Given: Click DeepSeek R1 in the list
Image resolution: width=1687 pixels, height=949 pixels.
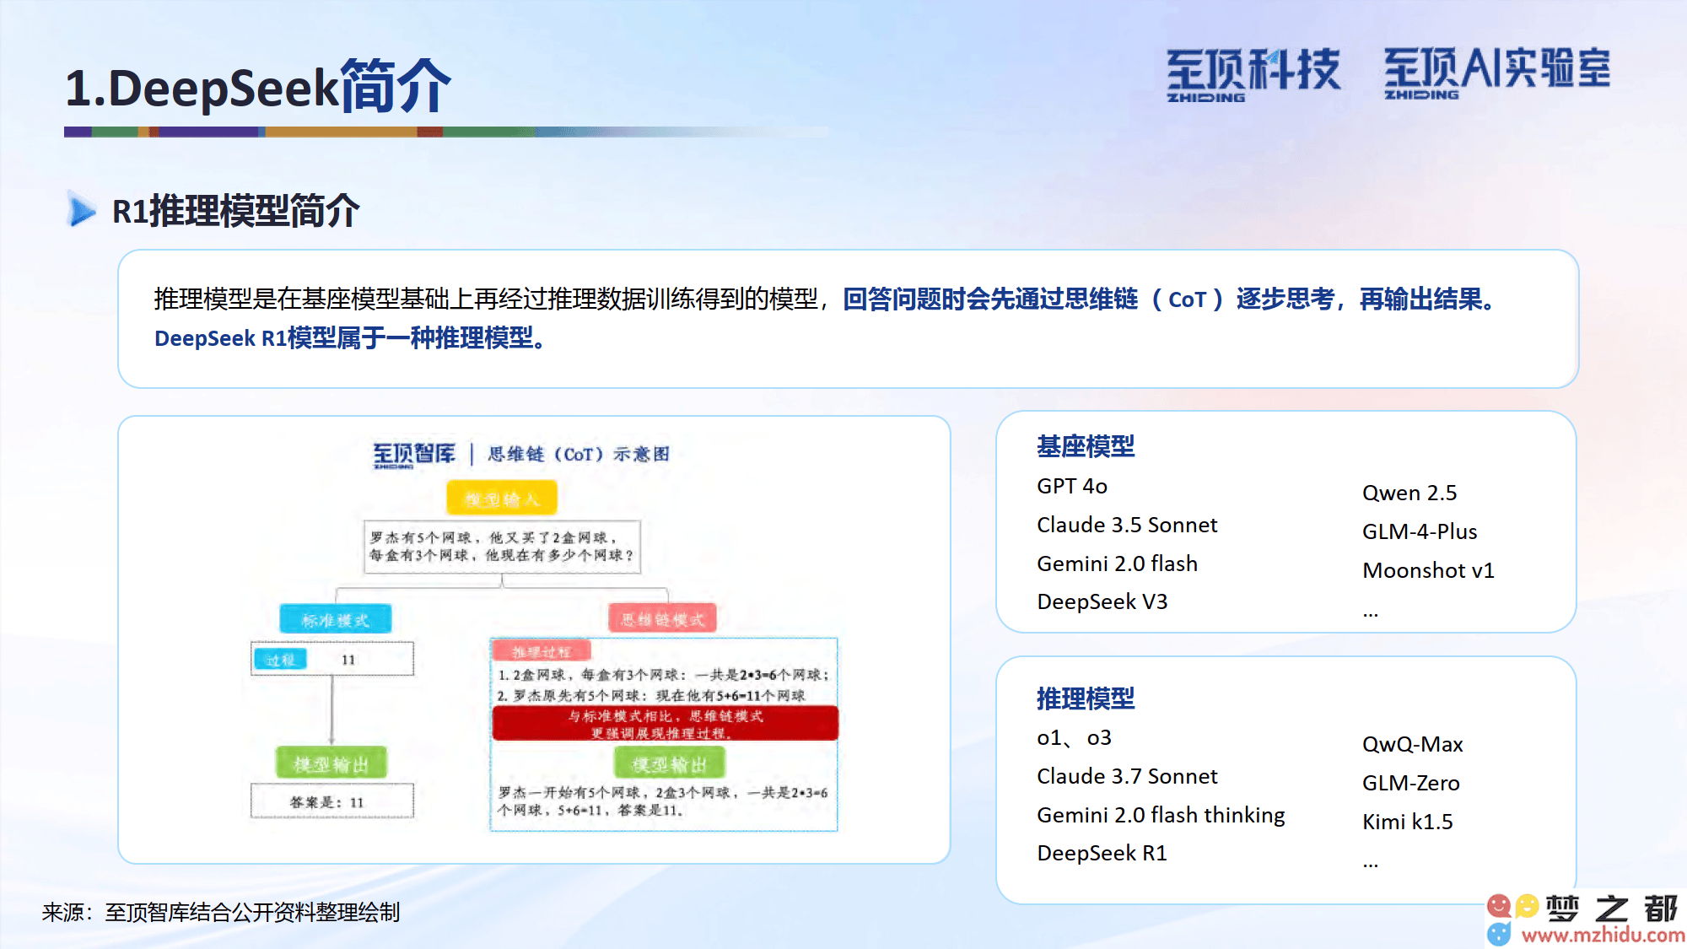Looking at the screenshot, I should (x=1102, y=854).
